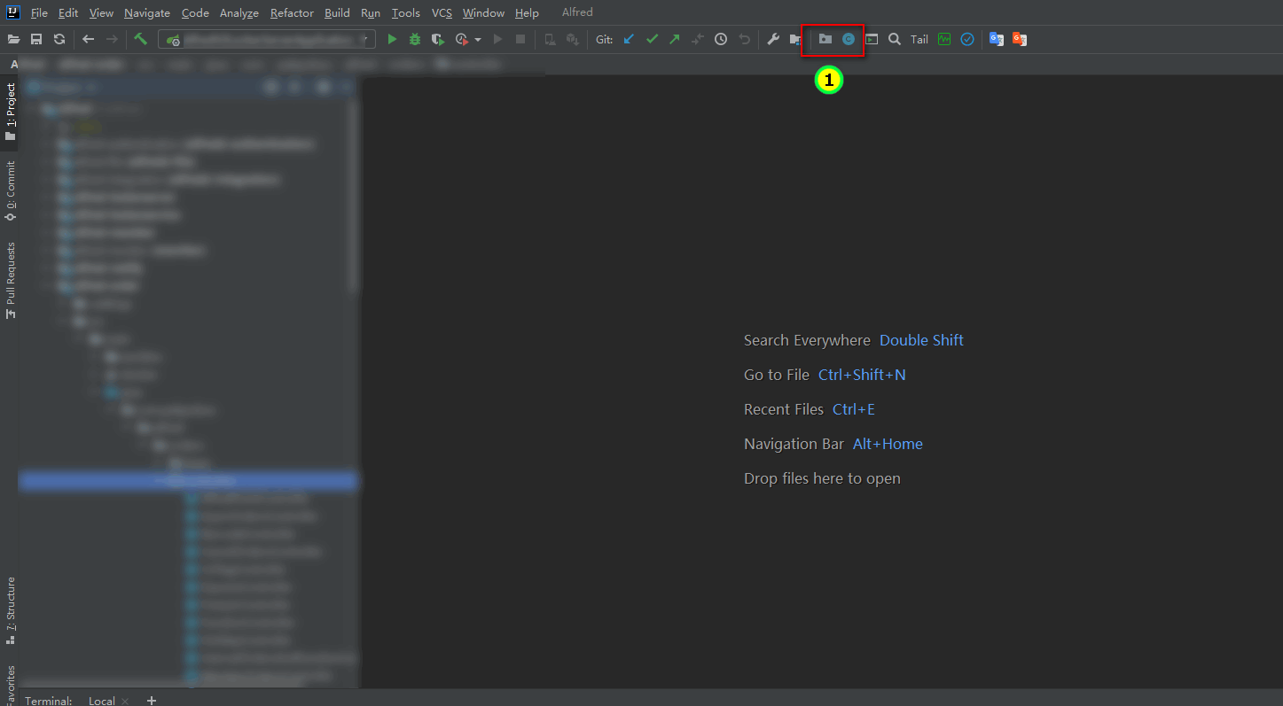Open the File menu
Image resolution: width=1283 pixels, height=706 pixels.
[39, 13]
